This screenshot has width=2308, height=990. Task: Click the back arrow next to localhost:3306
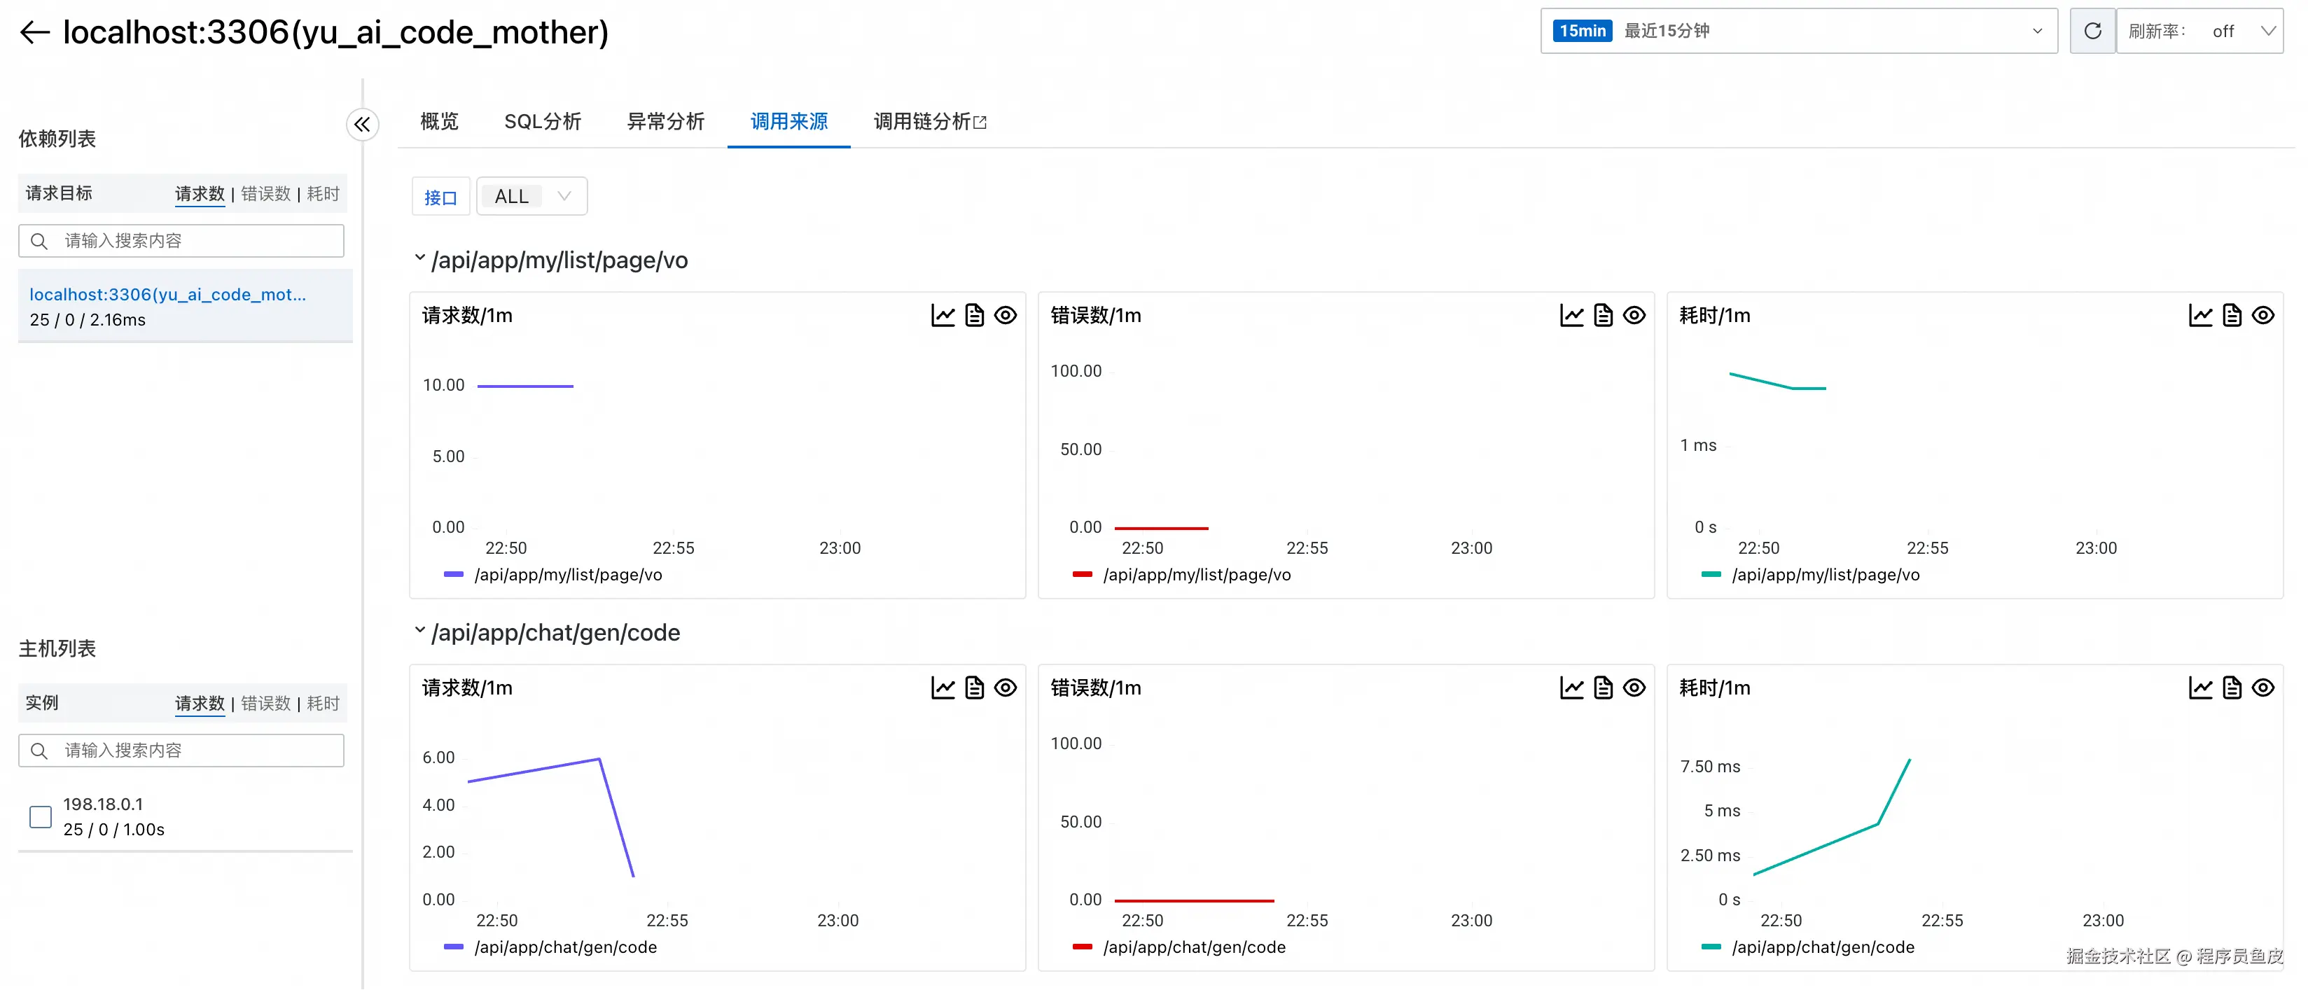click(x=34, y=33)
